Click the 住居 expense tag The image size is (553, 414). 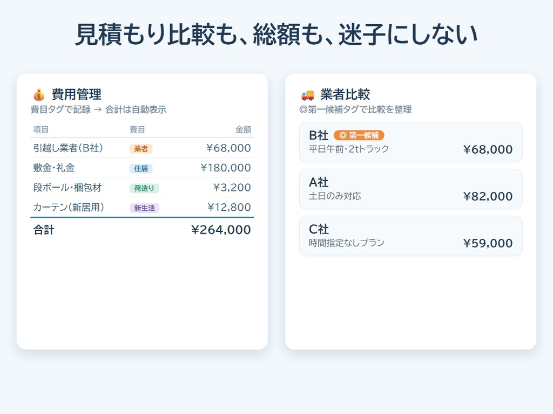pos(141,168)
